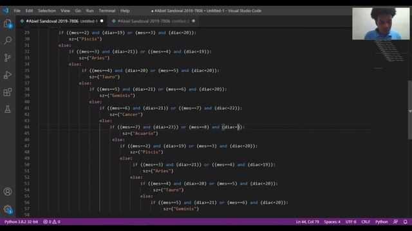
Task: Click the else: keyword on line 43
Action: tap(106, 121)
